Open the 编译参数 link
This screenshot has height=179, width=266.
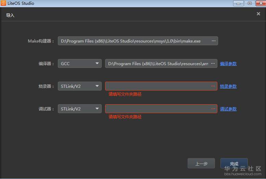(x=228, y=64)
